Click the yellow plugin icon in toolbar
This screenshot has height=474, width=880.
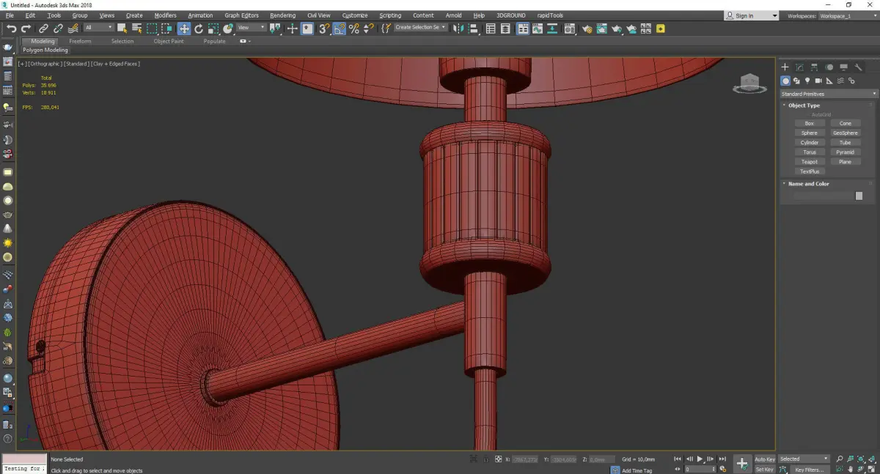point(660,29)
